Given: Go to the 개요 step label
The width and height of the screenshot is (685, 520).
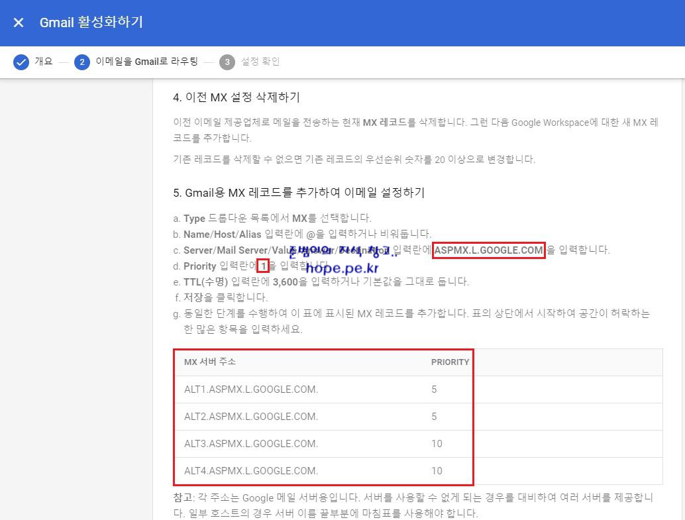Looking at the screenshot, I should pyautogui.click(x=44, y=61).
